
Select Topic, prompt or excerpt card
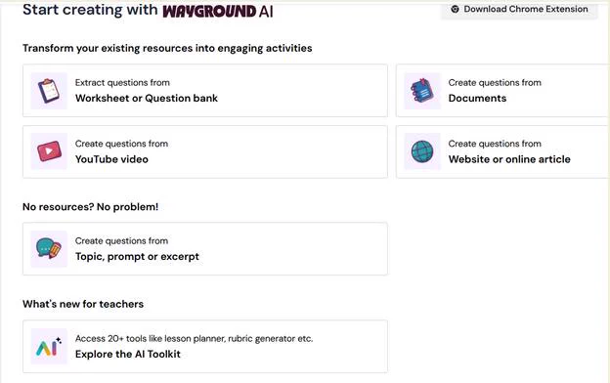pyautogui.click(x=205, y=249)
